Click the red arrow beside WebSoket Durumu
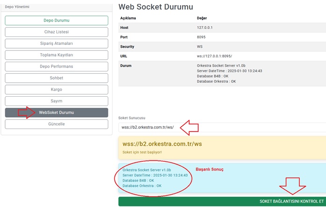This screenshot has height=207, width=326. (27, 113)
